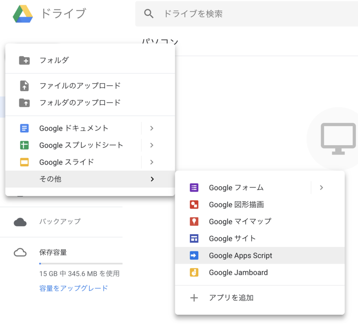Image resolution: width=358 pixels, height=328 pixels.
Task: Click the folder upload icon
Action: (x=24, y=103)
